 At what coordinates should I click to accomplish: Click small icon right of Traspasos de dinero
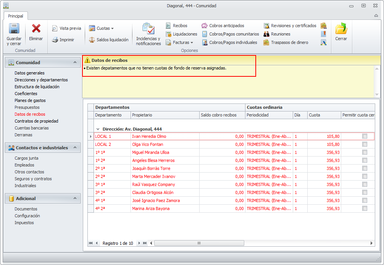tap(324, 42)
